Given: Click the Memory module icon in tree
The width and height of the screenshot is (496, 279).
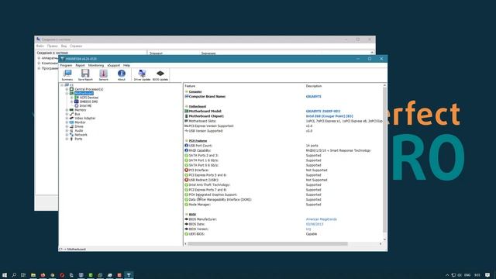Looking at the screenshot, I should [71, 110].
